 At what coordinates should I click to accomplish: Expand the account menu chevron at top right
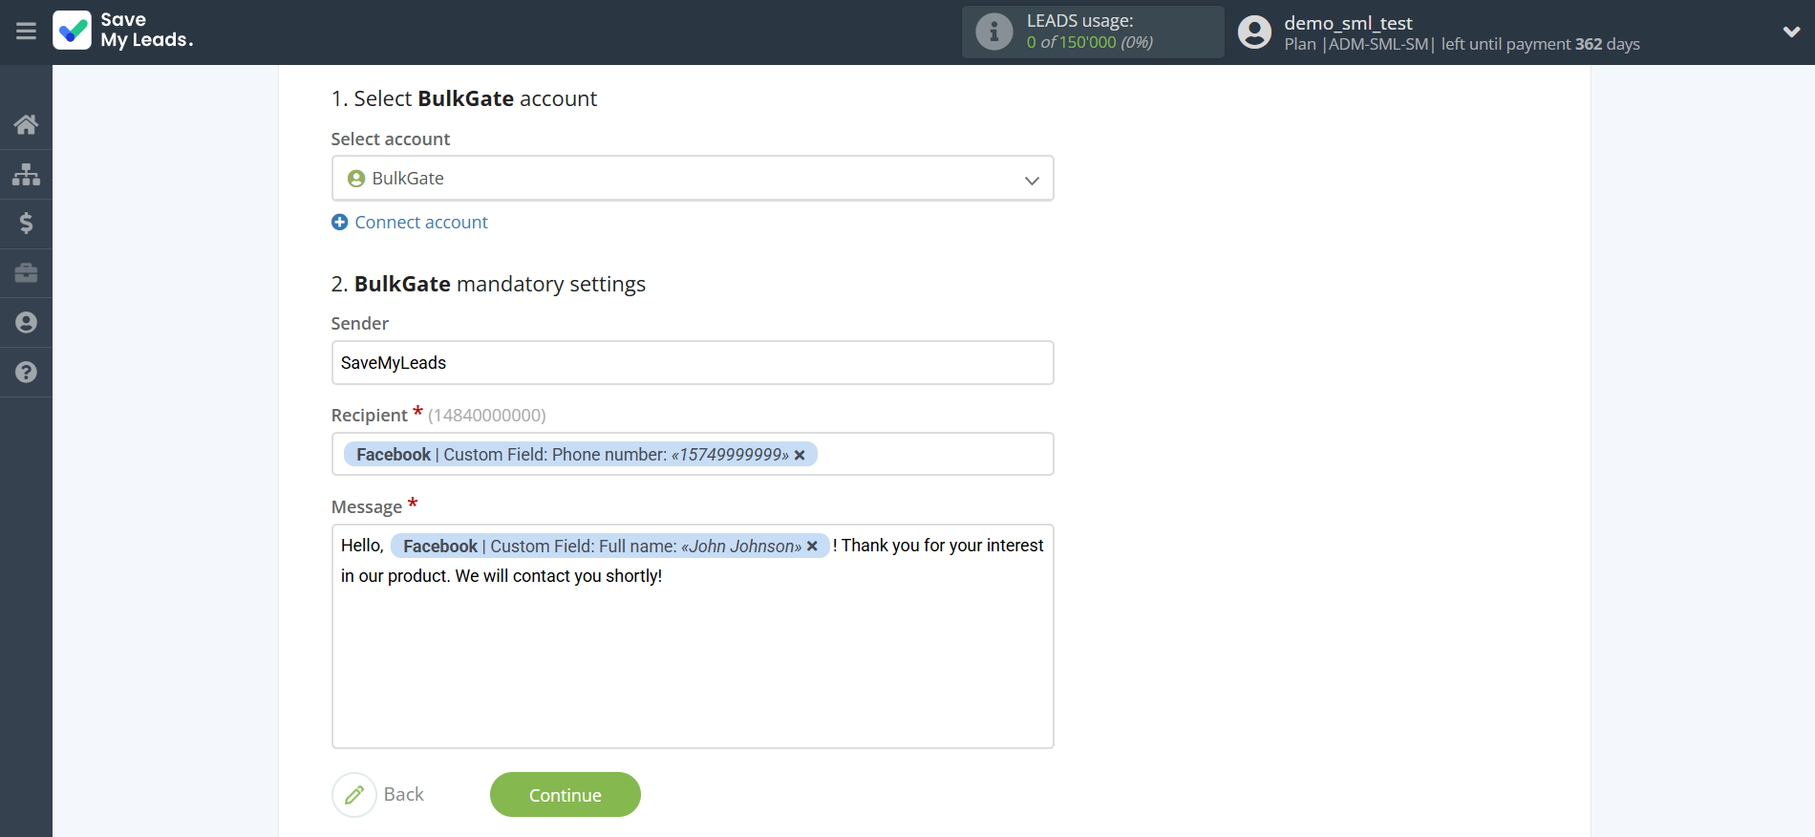(x=1791, y=32)
